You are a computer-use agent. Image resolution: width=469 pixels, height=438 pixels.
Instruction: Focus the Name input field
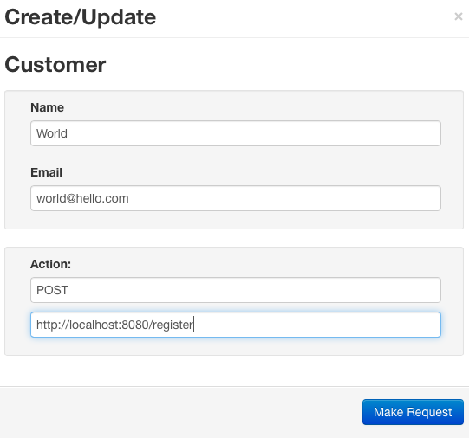236,133
